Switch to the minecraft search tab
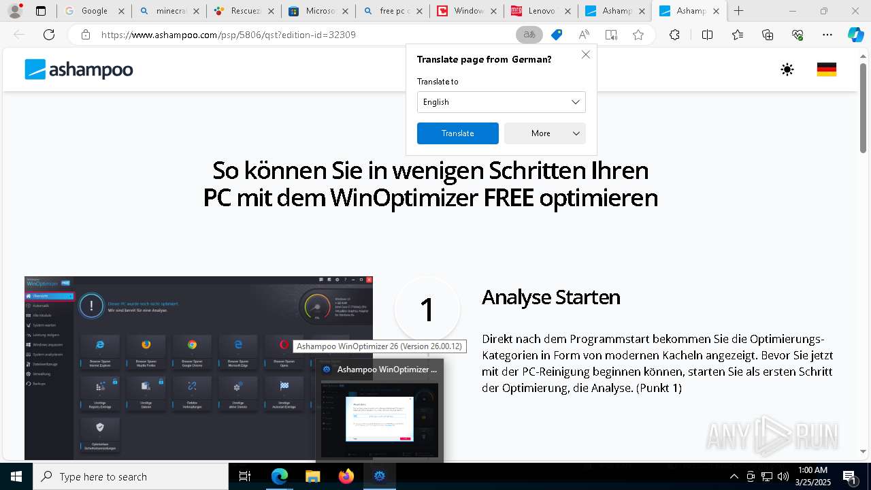The width and height of the screenshot is (871, 490). 169,11
